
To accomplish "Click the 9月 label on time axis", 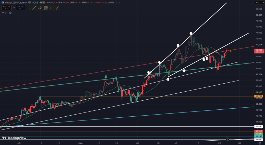I will coord(239,143).
